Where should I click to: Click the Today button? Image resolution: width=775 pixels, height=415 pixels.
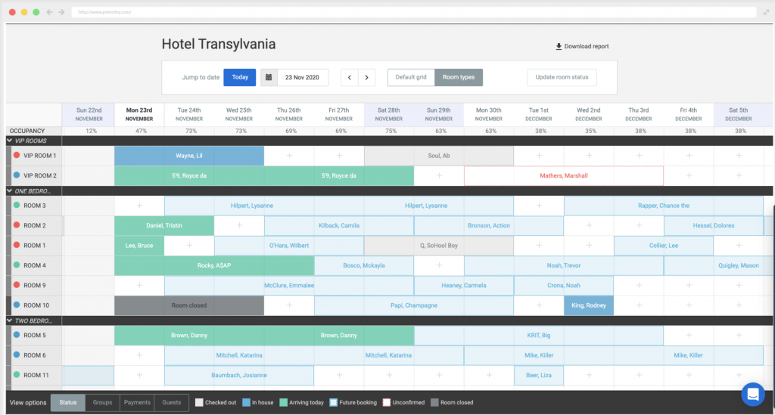[240, 77]
